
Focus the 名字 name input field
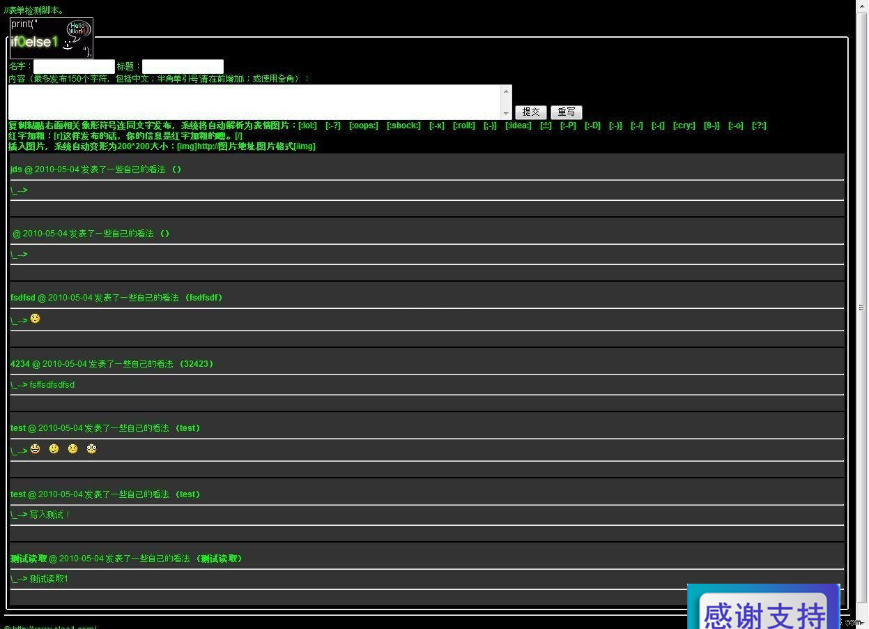tap(75, 66)
